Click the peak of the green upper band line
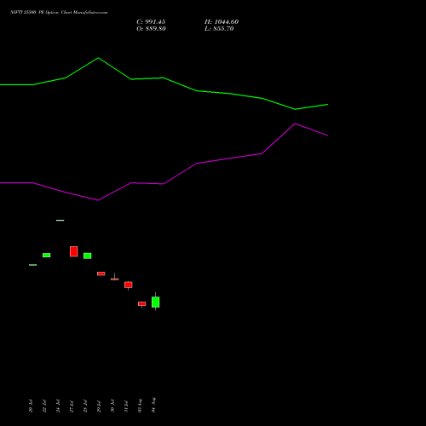 (98, 58)
